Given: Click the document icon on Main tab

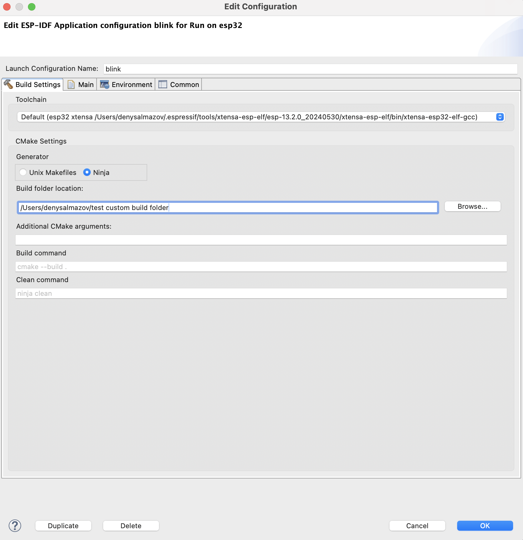Looking at the screenshot, I should (71, 85).
